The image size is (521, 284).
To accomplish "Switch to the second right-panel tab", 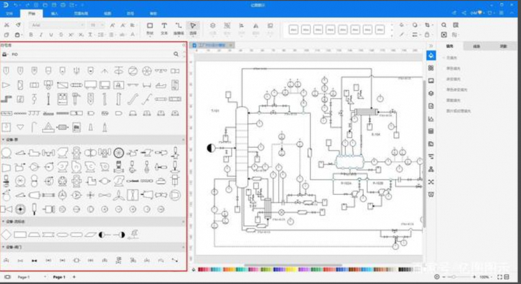I will tap(476, 46).
